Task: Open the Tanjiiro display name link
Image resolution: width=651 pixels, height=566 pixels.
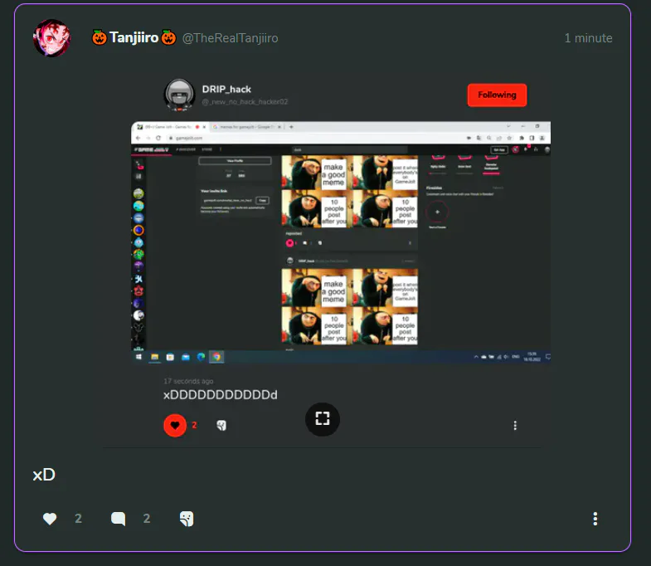Action: [x=134, y=38]
